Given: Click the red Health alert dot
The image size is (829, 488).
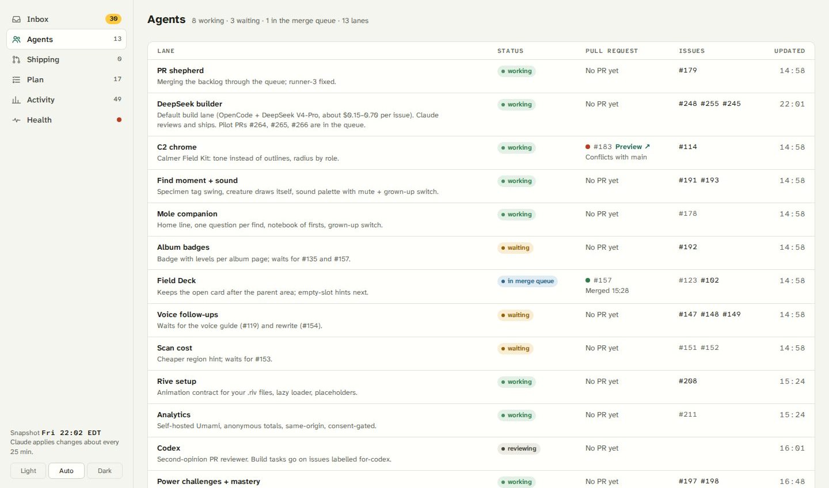Looking at the screenshot, I should point(119,120).
